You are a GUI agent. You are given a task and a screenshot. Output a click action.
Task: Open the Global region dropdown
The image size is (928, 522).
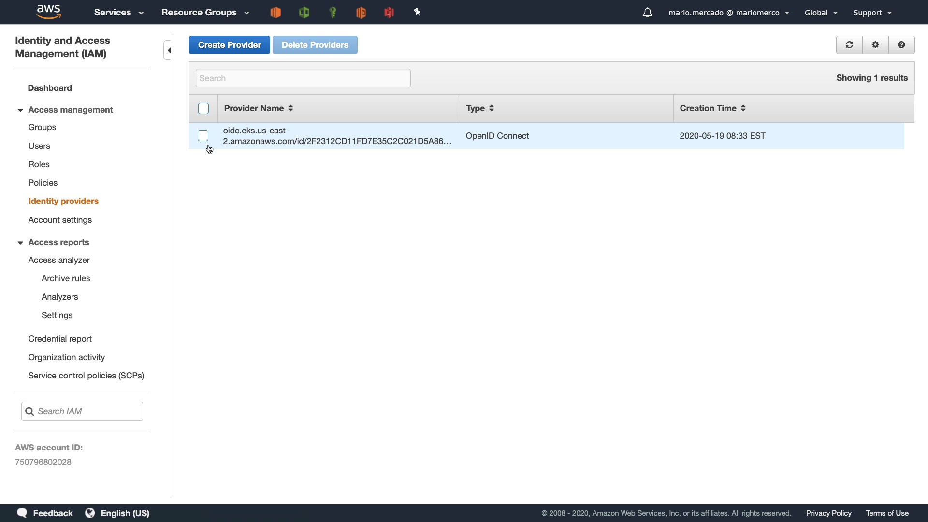[821, 13]
